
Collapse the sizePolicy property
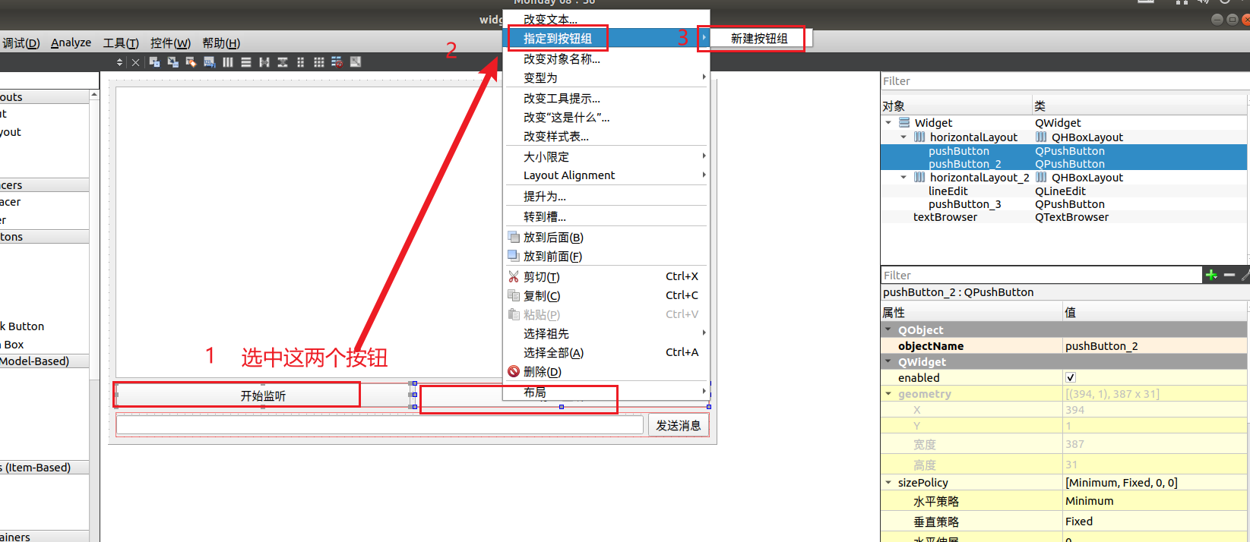click(x=888, y=482)
